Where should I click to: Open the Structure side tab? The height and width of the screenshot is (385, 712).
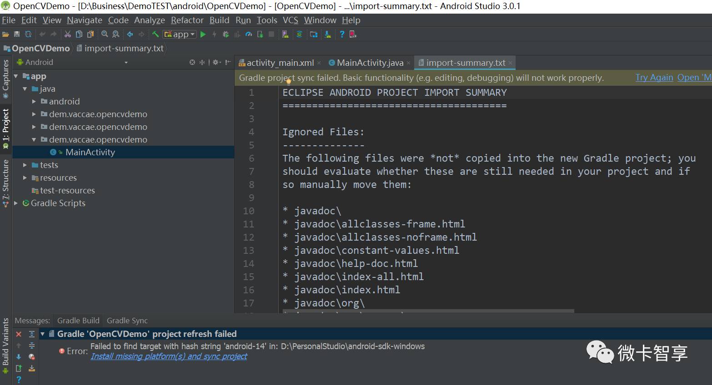[5, 183]
